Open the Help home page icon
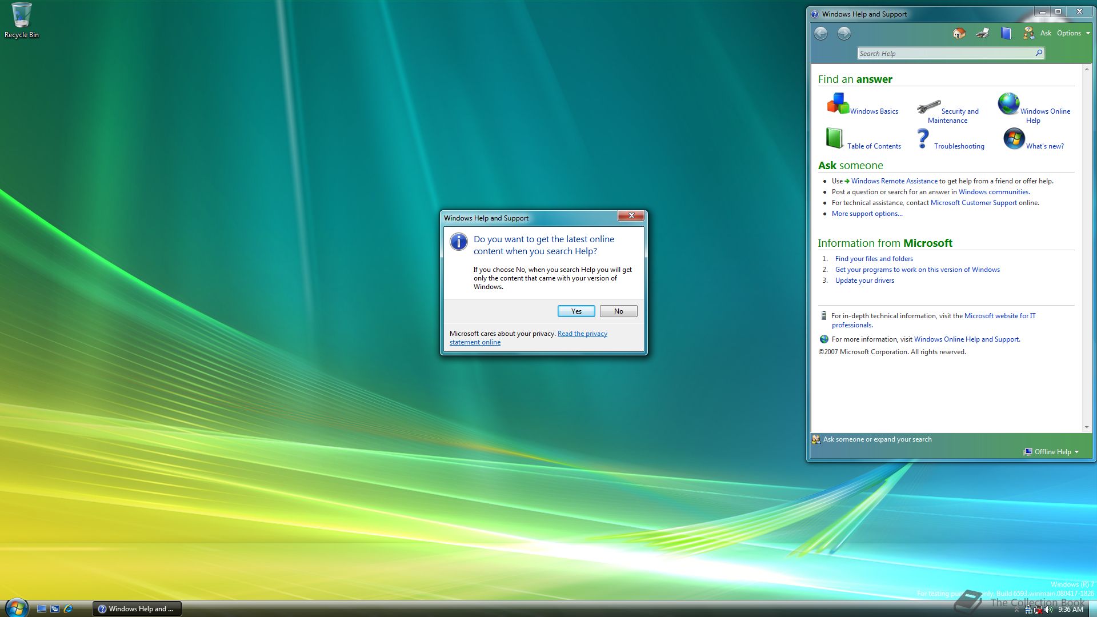The width and height of the screenshot is (1097, 617). click(959, 33)
